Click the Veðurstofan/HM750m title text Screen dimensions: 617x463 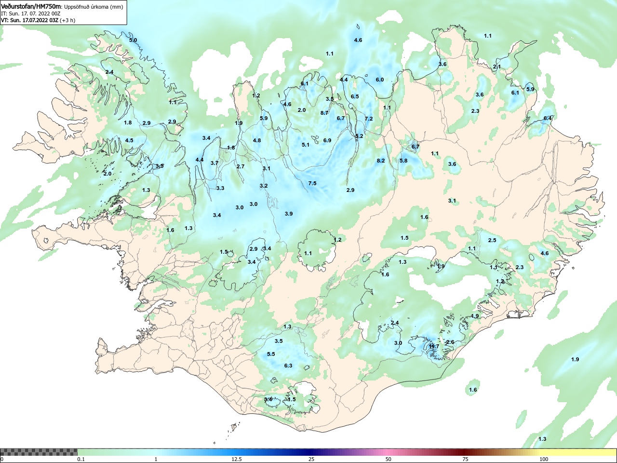pyautogui.click(x=31, y=7)
